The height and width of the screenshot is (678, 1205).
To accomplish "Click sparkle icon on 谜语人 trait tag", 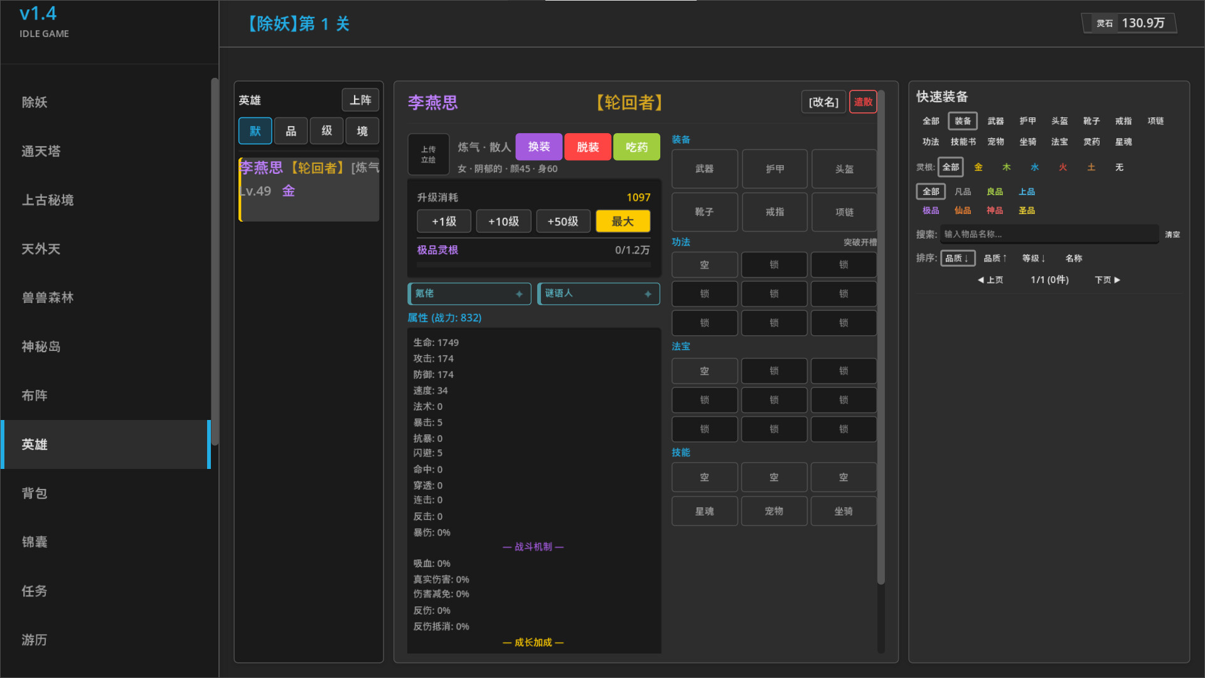I will tap(648, 294).
